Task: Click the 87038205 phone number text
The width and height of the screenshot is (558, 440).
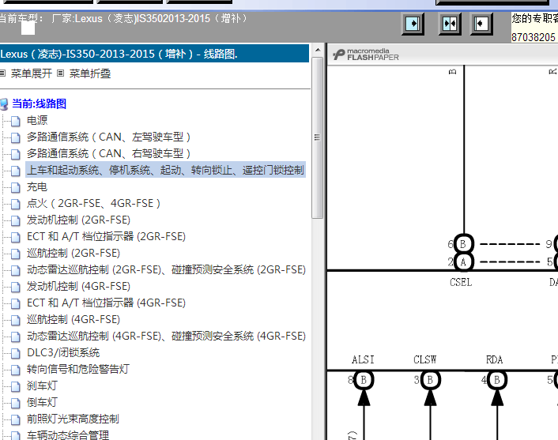Action: click(533, 37)
